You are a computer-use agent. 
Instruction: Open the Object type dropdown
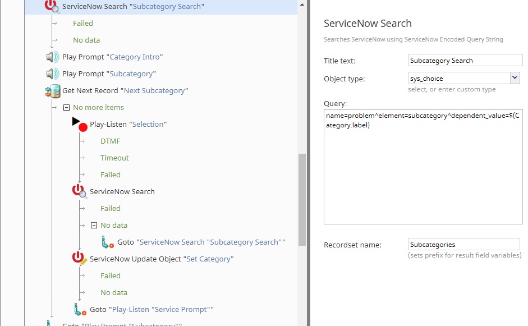515,78
